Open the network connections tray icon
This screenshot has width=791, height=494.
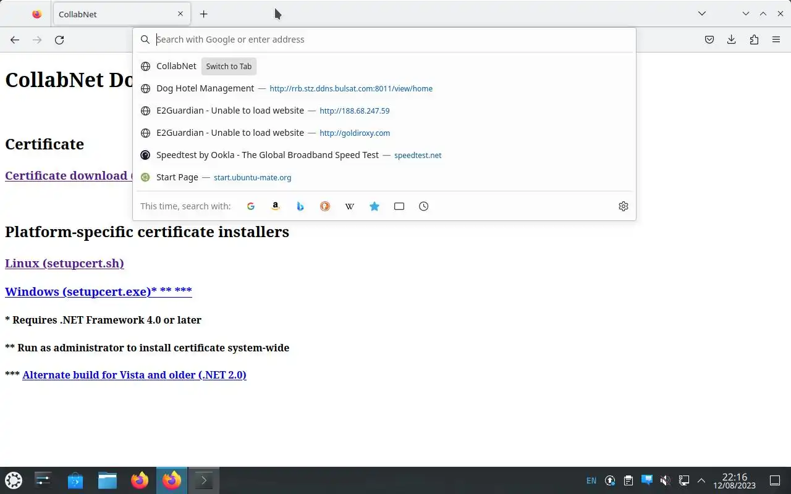[x=683, y=480]
